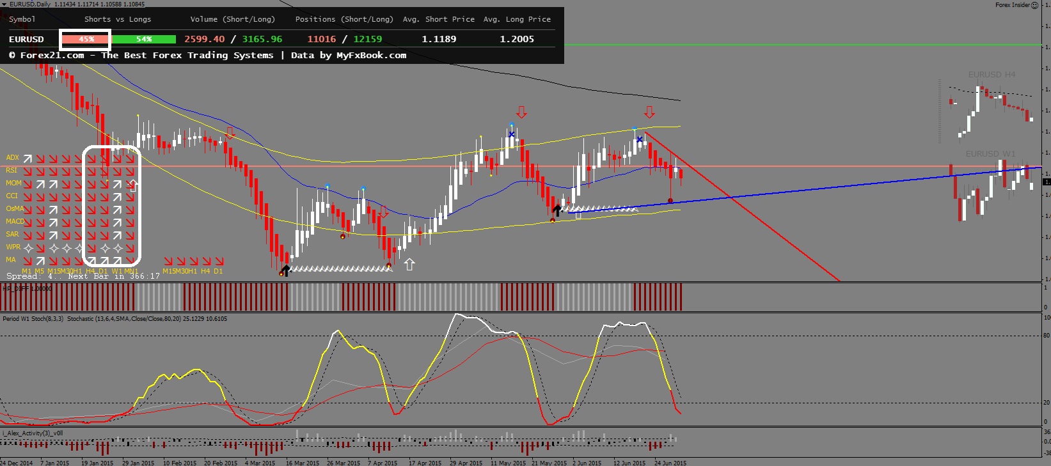
Task: Select the red down-arrow signal above the May 2015 peak
Action: (x=521, y=113)
